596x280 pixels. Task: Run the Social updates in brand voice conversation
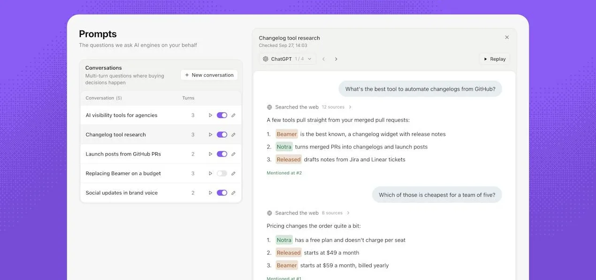pos(210,193)
